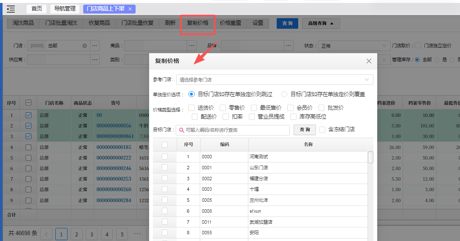Check store 福建分店 row checkbox

165,178
